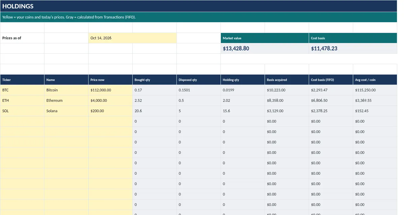Click SOL holding qty 15.6
This screenshot has width=404, height=215.
tap(243, 111)
